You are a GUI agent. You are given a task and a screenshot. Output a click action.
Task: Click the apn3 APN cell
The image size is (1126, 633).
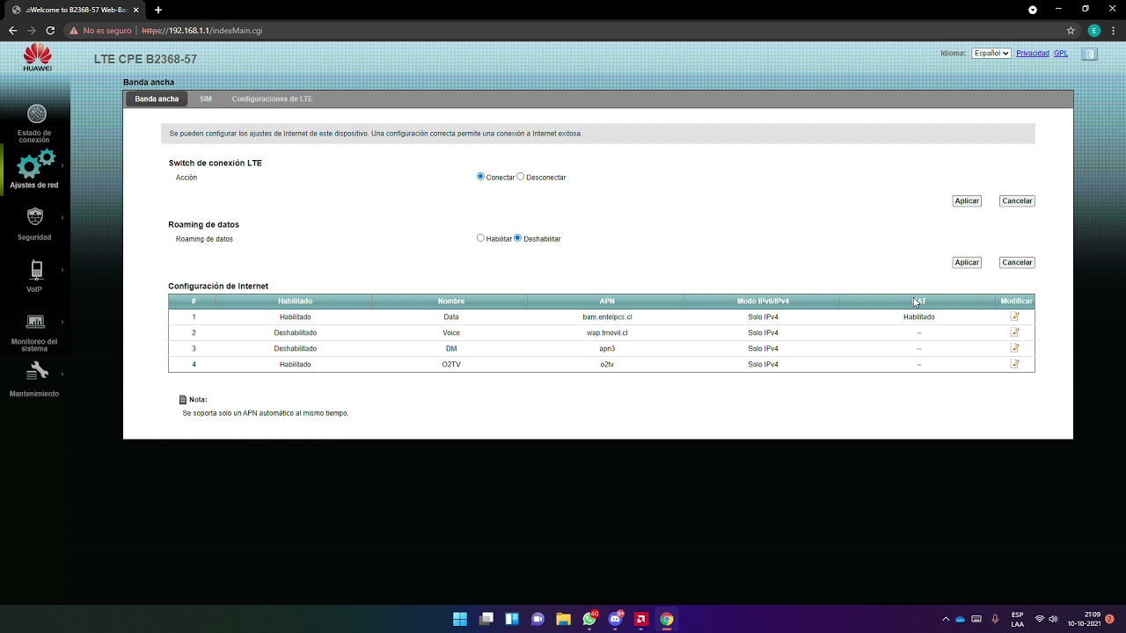point(607,348)
